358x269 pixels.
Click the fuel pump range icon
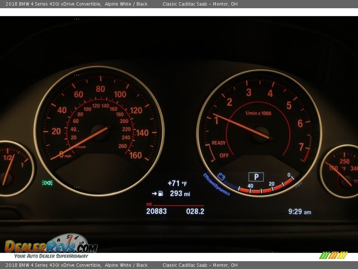(x=160, y=194)
